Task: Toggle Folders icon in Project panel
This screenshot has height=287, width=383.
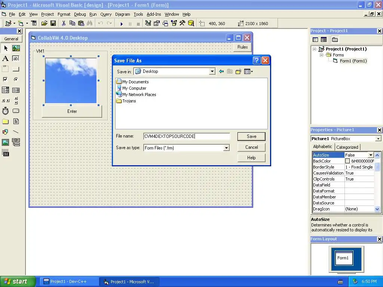Action: pyautogui.click(x=335, y=40)
